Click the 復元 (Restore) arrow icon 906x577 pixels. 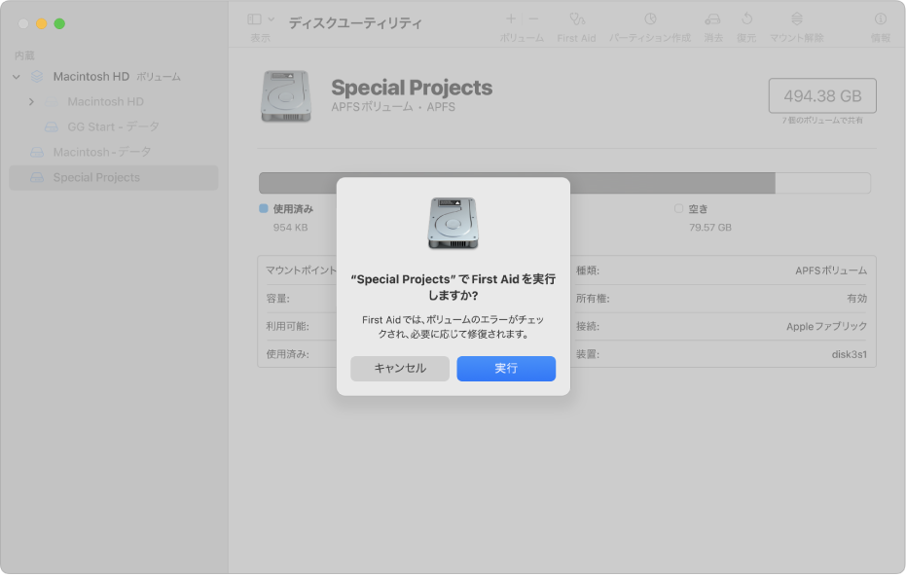click(x=746, y=19)
